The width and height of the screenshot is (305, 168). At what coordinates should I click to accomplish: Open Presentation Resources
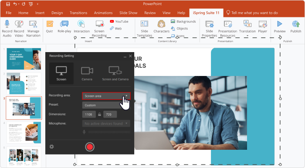point(227,29)
